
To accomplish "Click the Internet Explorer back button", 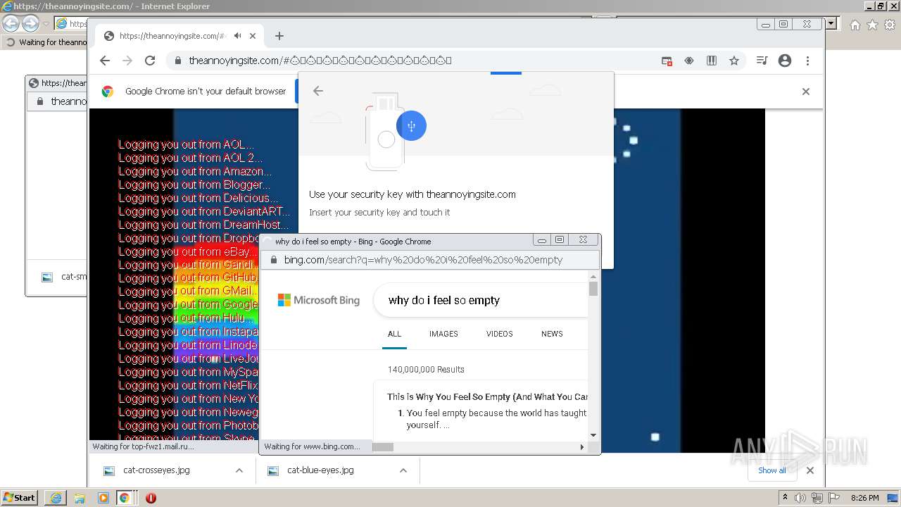I will pos(11,23).
